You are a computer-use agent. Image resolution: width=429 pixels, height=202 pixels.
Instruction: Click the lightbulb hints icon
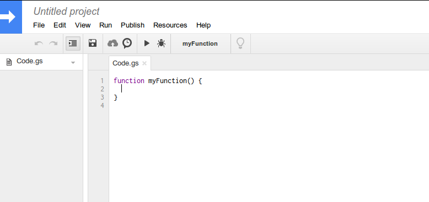click(240, 43)
